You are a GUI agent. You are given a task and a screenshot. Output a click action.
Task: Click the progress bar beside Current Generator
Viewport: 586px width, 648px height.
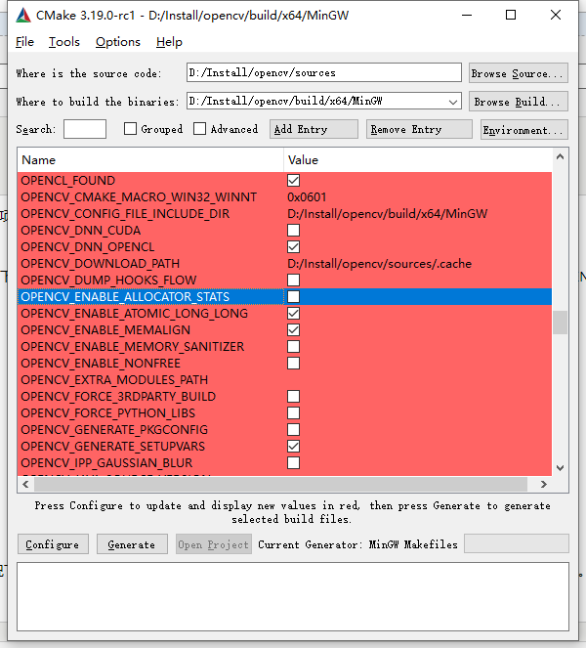coord(517,543)
